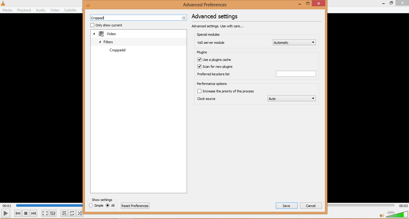The image size is (409, 219).
Task: Maximize the Advanced Preferences dialog
Action: click(x=308, y=3)
